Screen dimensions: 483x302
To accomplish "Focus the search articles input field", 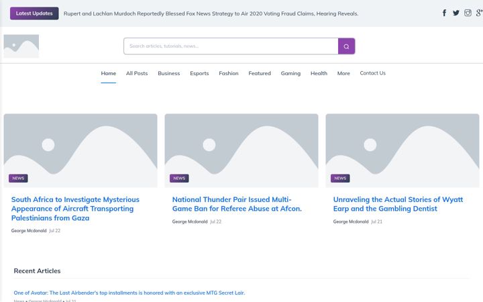I will tap(231, 46).
